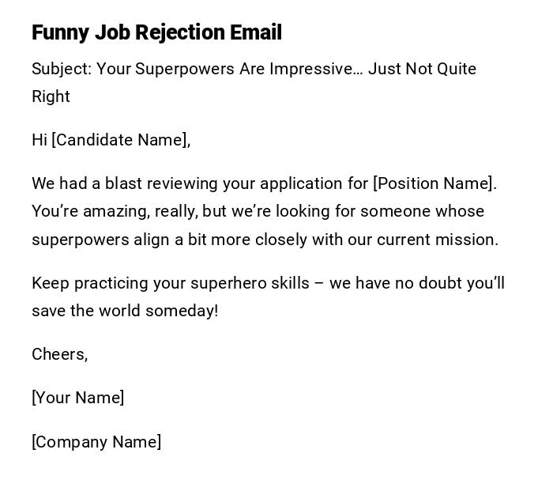553x491 pixels.
Task: Click the "[Company Name]" placeholder
Action: [x=96, y=442]
